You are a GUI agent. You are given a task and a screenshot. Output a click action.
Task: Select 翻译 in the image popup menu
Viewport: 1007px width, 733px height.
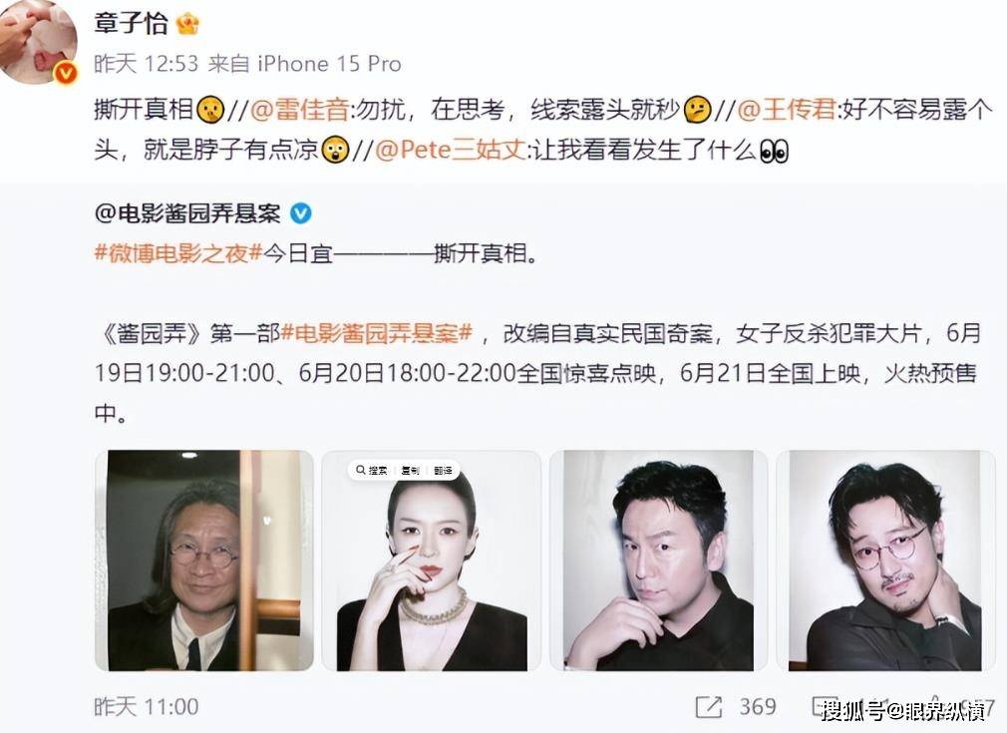pos(443,471)
